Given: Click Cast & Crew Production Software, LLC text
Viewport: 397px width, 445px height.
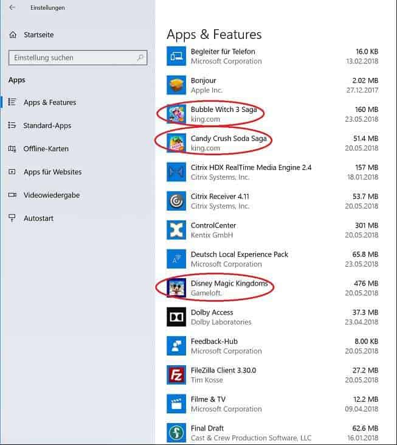Looking at the screenshot, I should pyautogui.click(x=251, y=438).
